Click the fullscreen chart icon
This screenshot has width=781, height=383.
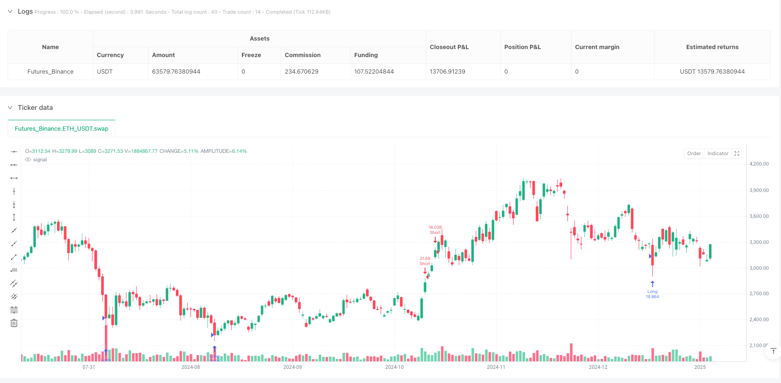(737, 153)
